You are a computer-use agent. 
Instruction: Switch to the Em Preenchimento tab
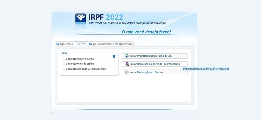(x=101, y=44)
